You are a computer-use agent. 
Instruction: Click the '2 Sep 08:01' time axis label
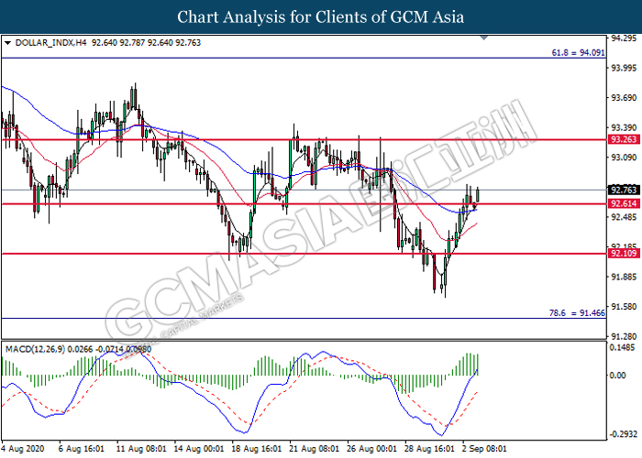(x=485, y=449)
